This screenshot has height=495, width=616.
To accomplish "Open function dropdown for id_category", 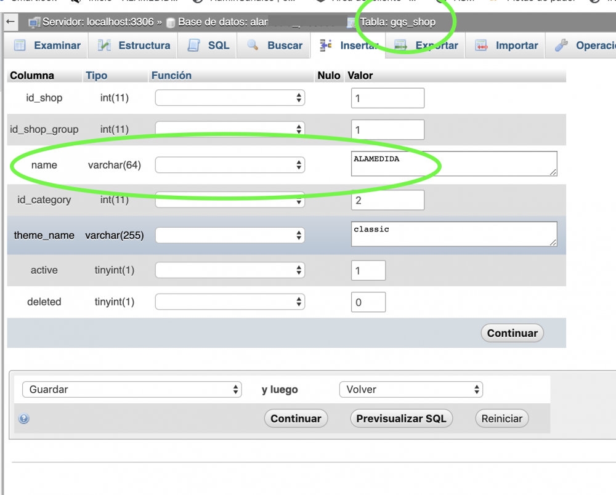I will coord(230,200).
